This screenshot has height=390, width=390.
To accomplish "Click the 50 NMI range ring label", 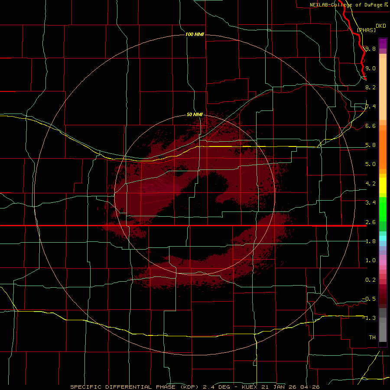I will tap(195, 114).
